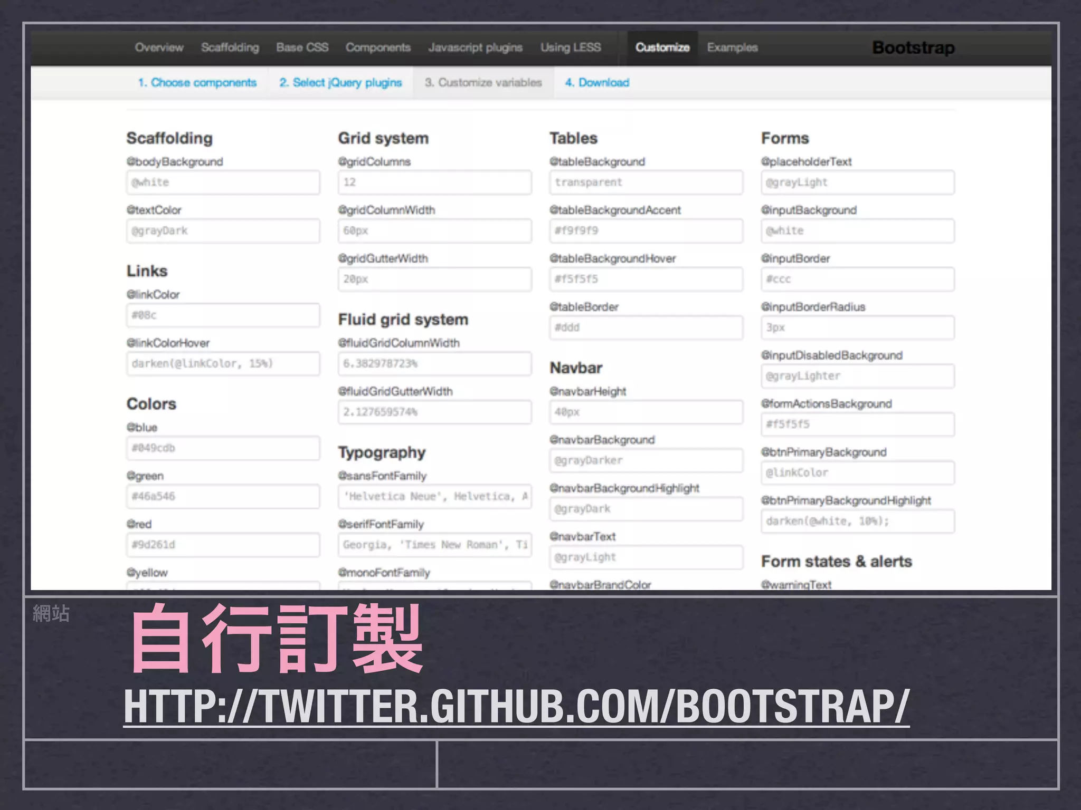Edit the @green color value
The width and height of the screenshot is (1081, 810).
point(223,497)
